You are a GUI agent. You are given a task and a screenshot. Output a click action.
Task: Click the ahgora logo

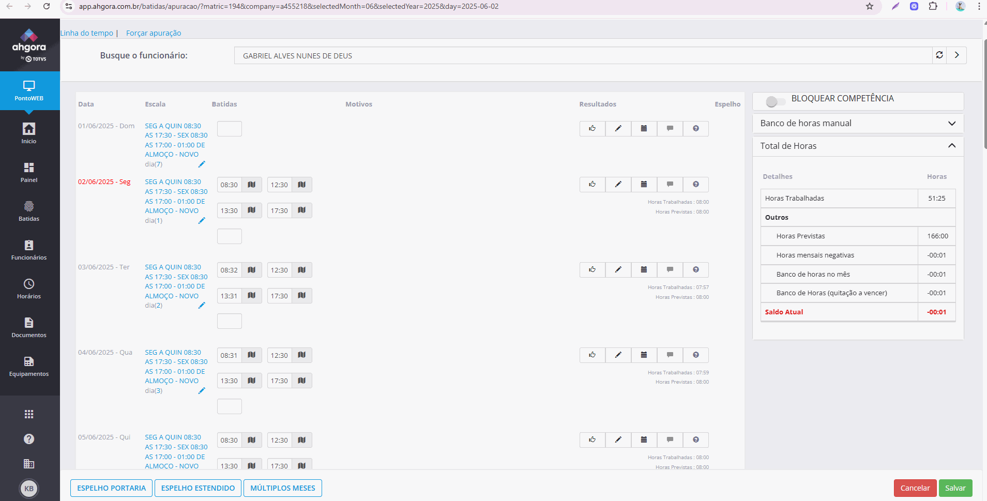[29, 45]
